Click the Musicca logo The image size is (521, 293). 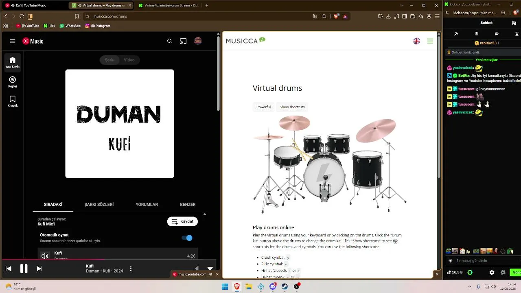tap(245, 41)
